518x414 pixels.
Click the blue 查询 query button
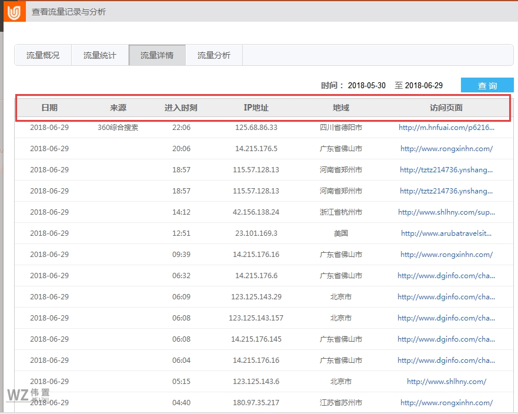click(487, 85)
